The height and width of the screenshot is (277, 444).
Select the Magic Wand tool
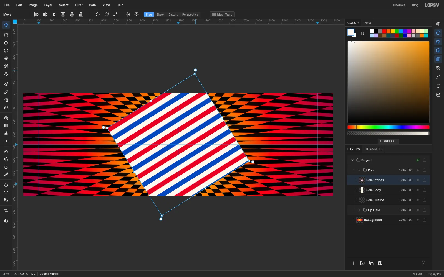click(x=6, y=66)
